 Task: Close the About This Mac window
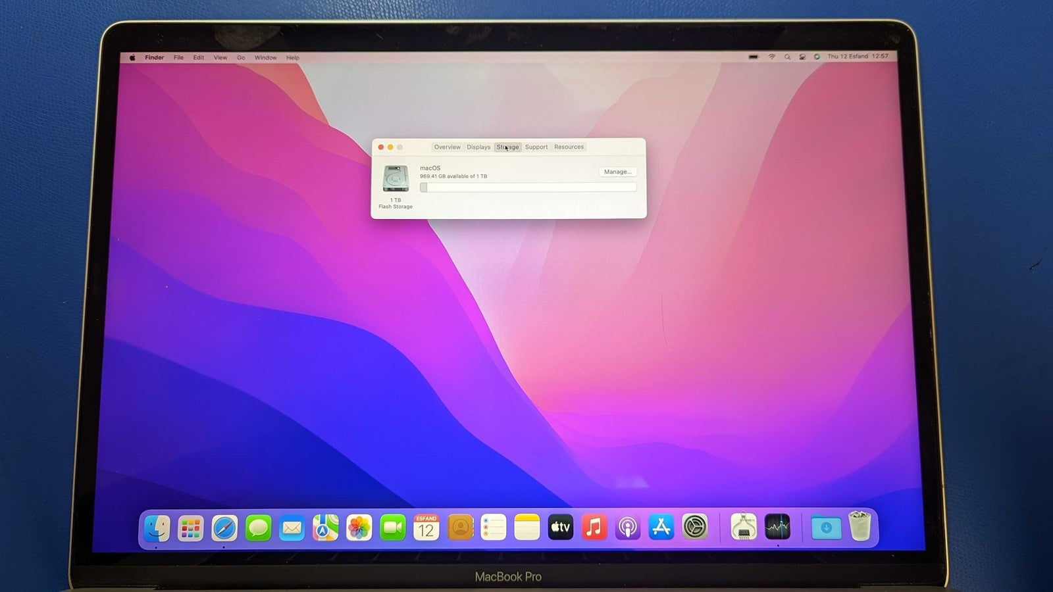pyautogui.click(x=381, y=147)
